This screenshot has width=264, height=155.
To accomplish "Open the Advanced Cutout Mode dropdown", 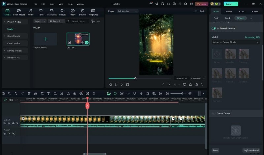I will tap(236, 42).
